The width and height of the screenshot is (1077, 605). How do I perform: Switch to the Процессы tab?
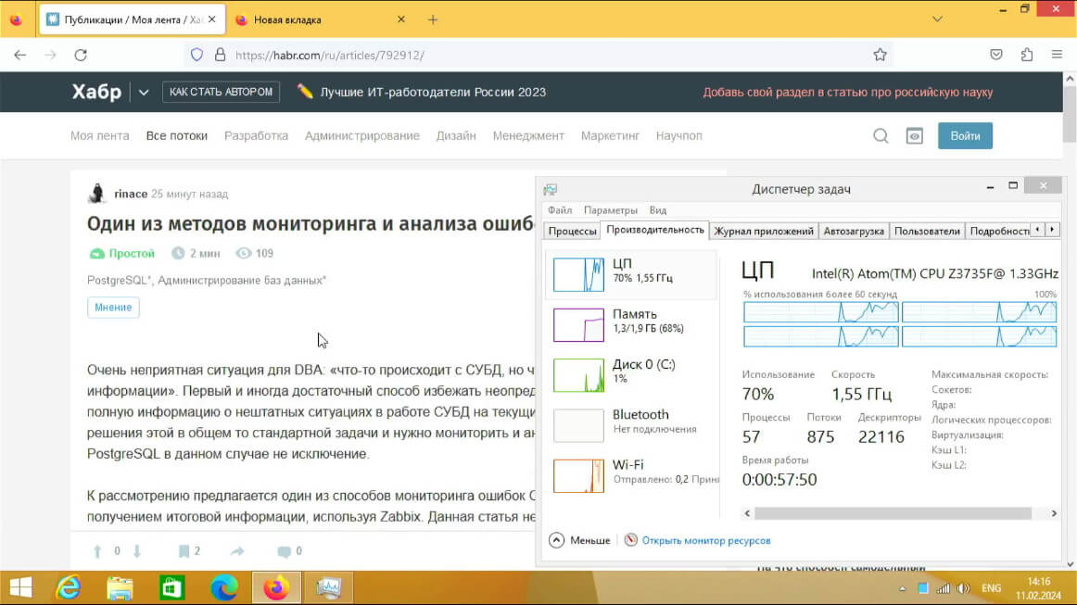coord(572,232)
